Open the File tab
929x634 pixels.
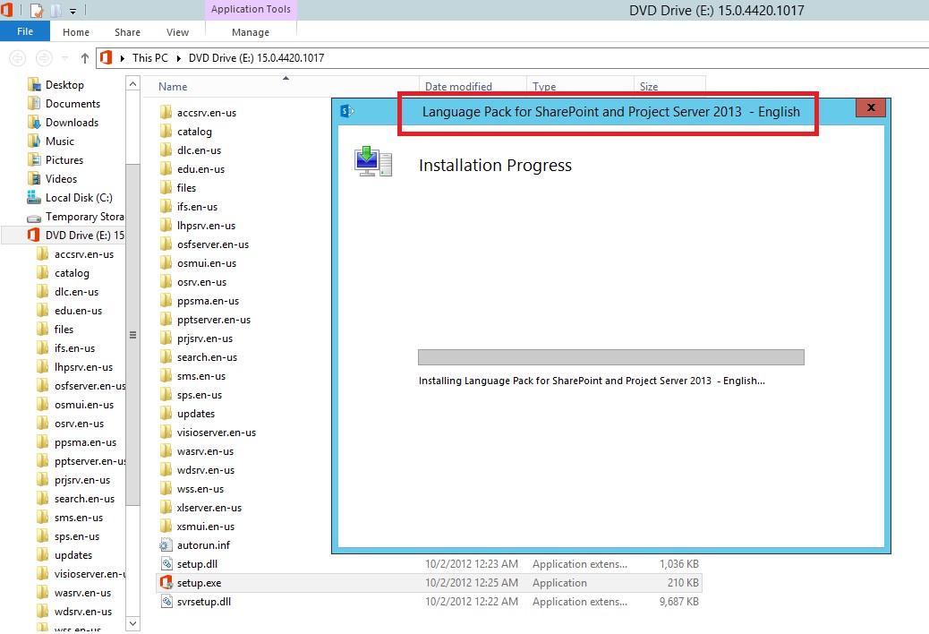pos(25,31)
